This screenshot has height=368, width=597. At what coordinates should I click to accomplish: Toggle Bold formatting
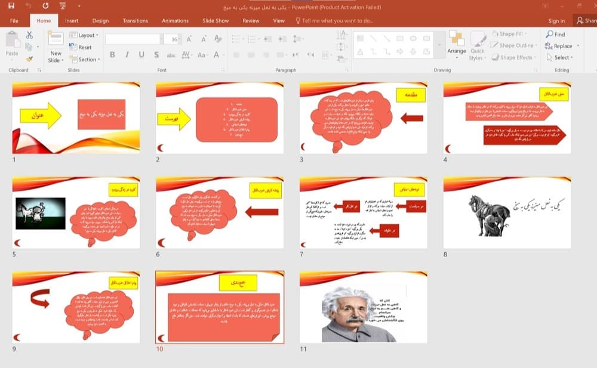pos(112,55)
